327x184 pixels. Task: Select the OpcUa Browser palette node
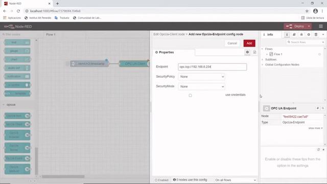pos(17,135)
